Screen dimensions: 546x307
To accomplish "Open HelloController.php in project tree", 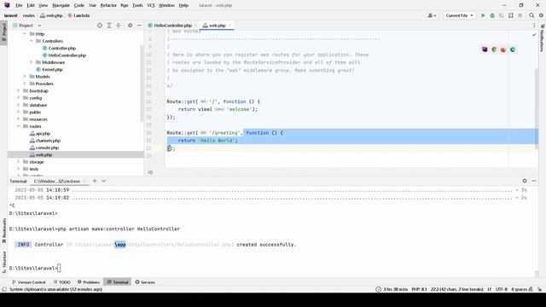I will pyautogui.click(x=67, y=55).
